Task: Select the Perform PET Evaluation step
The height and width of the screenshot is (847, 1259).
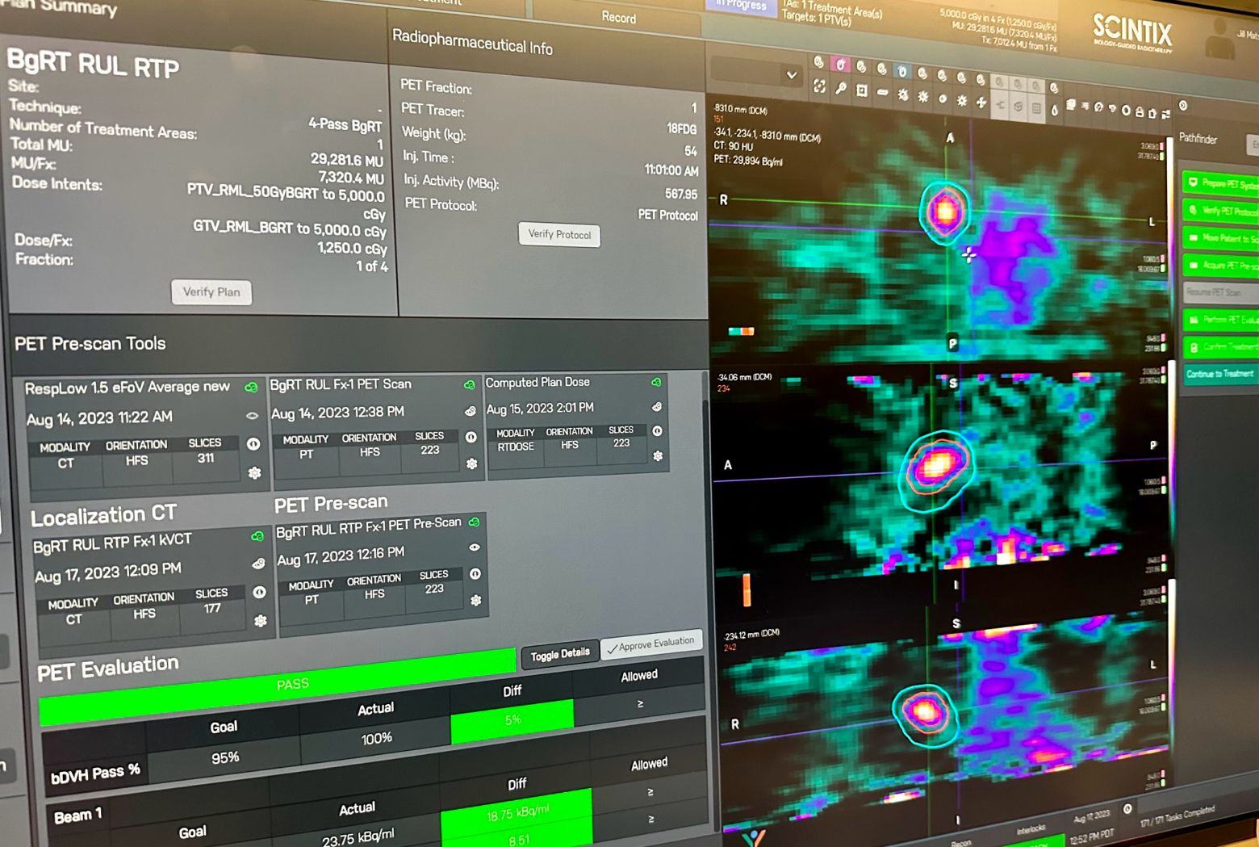Action: coord(1220,321)
